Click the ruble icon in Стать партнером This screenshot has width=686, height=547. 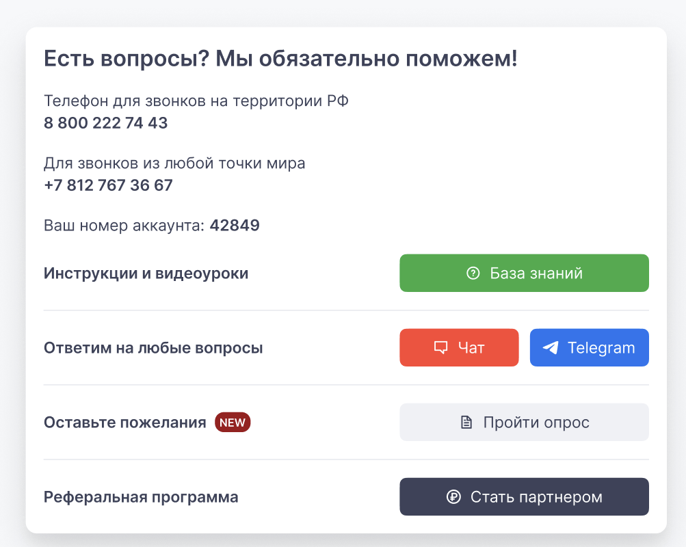coord(453,497)
